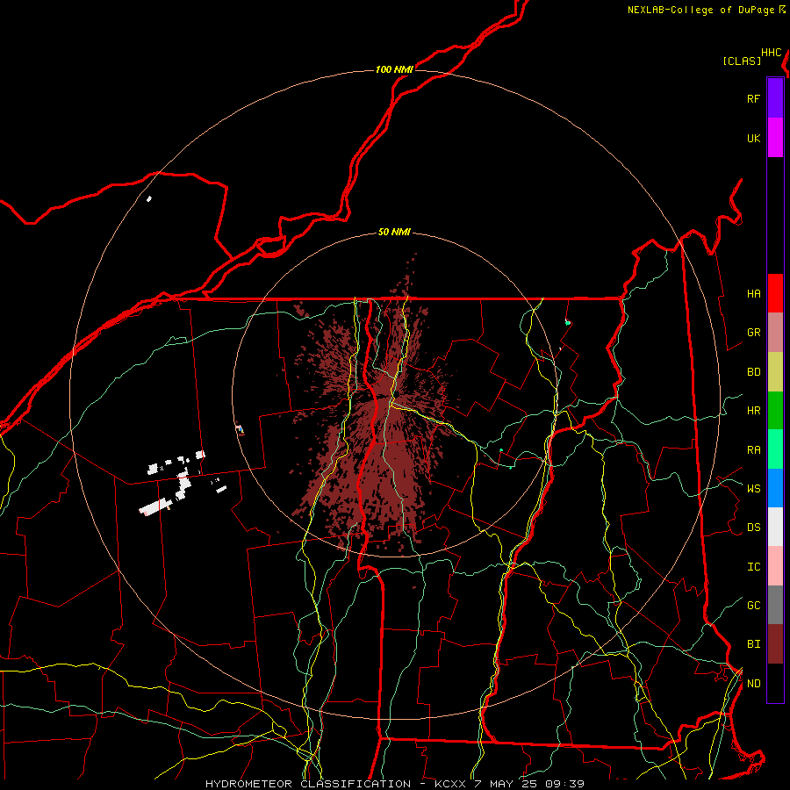790x790 pixels.
Task: Click the 50 NMI range ring label
Action: [x=394, y=232]
